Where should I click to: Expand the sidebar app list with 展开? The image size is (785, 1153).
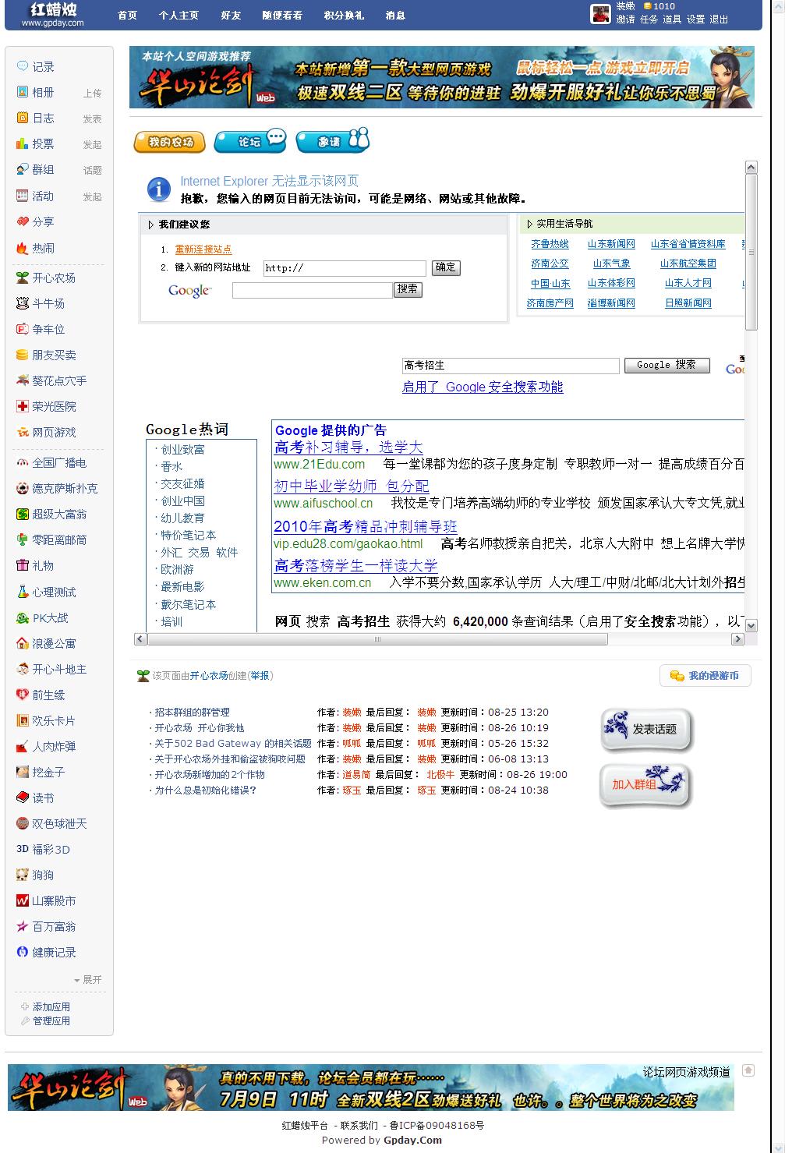coord(88,979)
